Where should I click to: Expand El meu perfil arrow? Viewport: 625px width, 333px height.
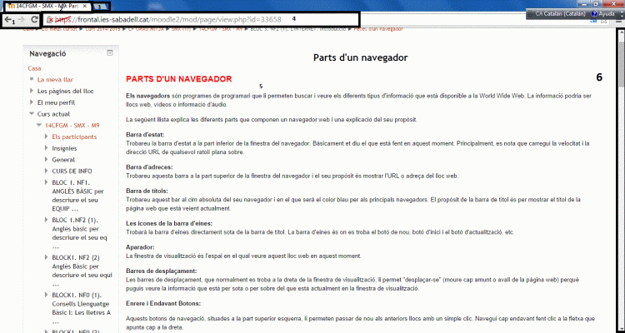pyautogui.click(x=32, y=102)
